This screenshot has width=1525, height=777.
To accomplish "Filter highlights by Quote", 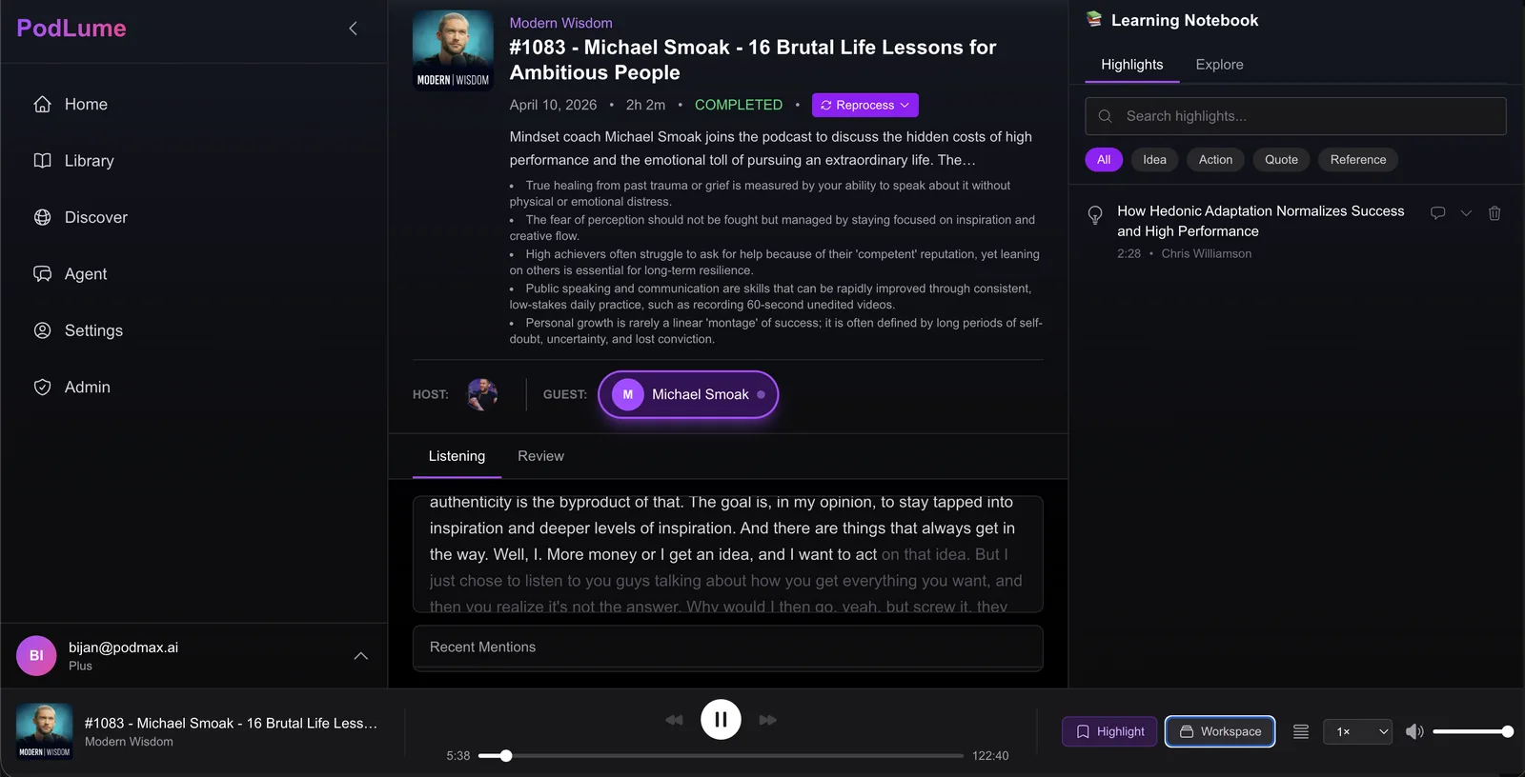I will tap(1281, 160).
